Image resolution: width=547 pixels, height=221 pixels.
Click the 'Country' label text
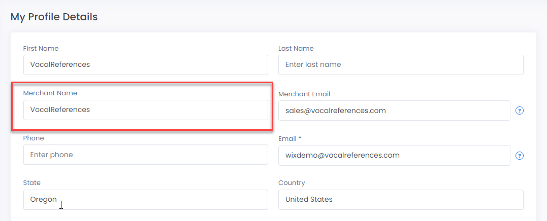point(292,183)
